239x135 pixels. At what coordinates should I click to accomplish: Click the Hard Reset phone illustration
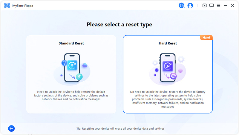click(x=168, y=69)
